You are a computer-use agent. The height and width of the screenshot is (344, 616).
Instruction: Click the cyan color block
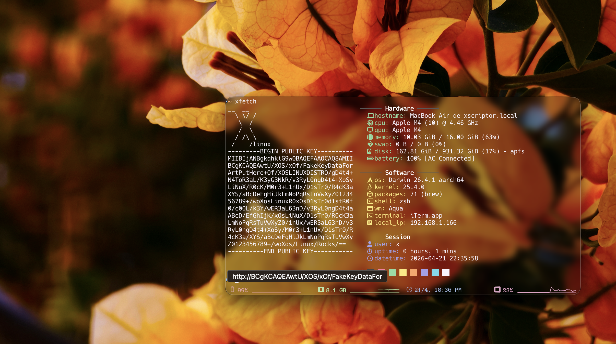pyautogui.click(x=435, y=273)
